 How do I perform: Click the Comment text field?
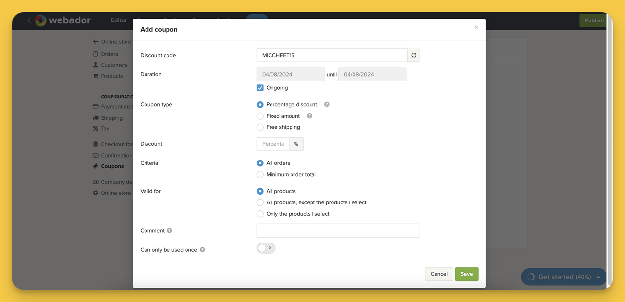click(x=338, y=231)
